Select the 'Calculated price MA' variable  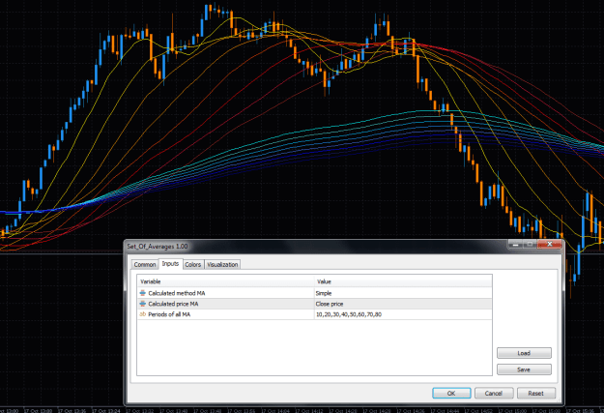point(173,304)
